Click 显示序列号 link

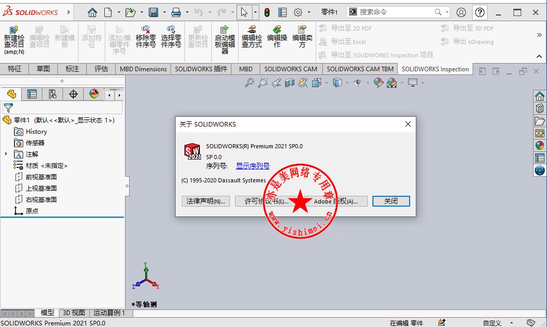click(253, 166)
